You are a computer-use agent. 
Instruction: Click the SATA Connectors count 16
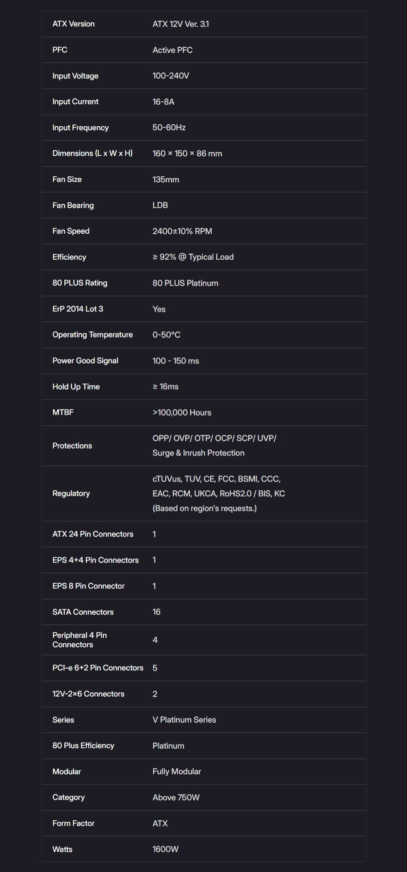pyautogui.click(x=156, y=612)
